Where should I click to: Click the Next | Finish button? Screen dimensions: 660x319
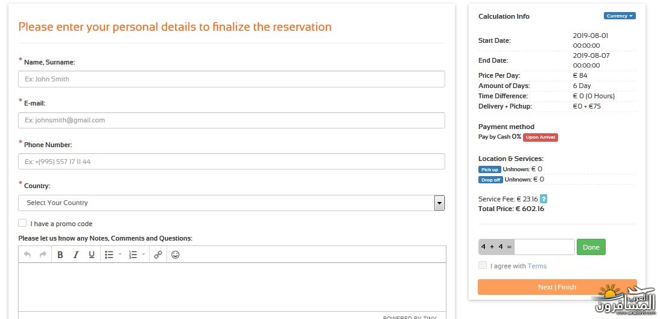click(x=557, y=287)
